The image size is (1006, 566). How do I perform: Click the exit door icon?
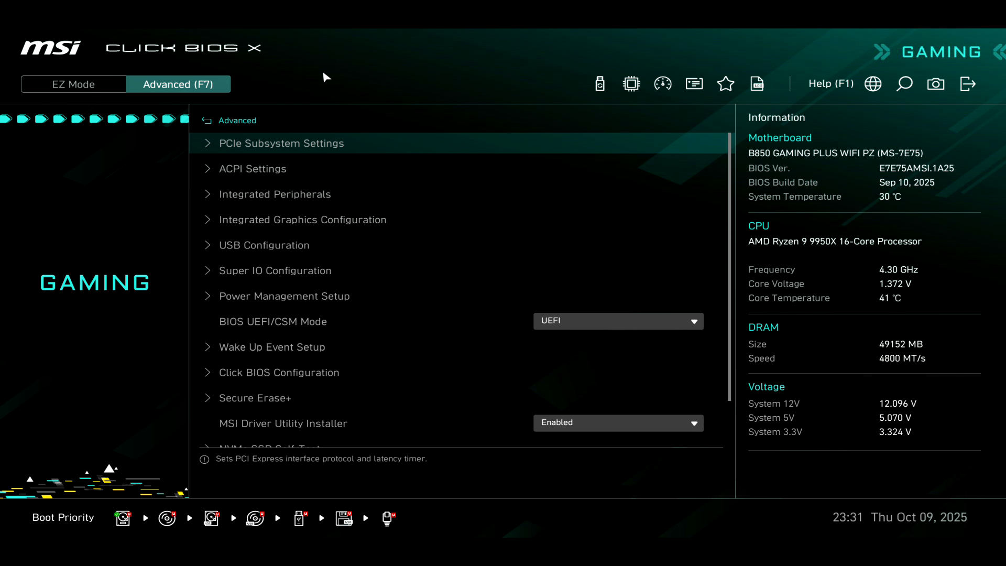(968, 84)
